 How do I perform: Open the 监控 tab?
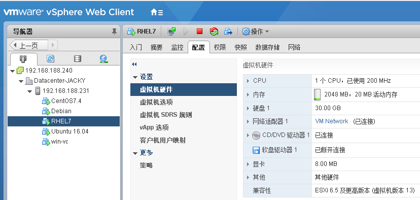pos(178,47)
